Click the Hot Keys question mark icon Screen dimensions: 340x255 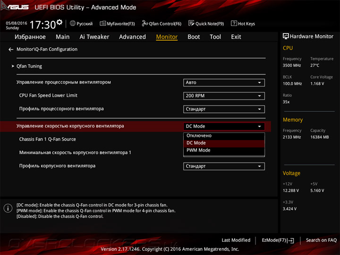[234, 23]
